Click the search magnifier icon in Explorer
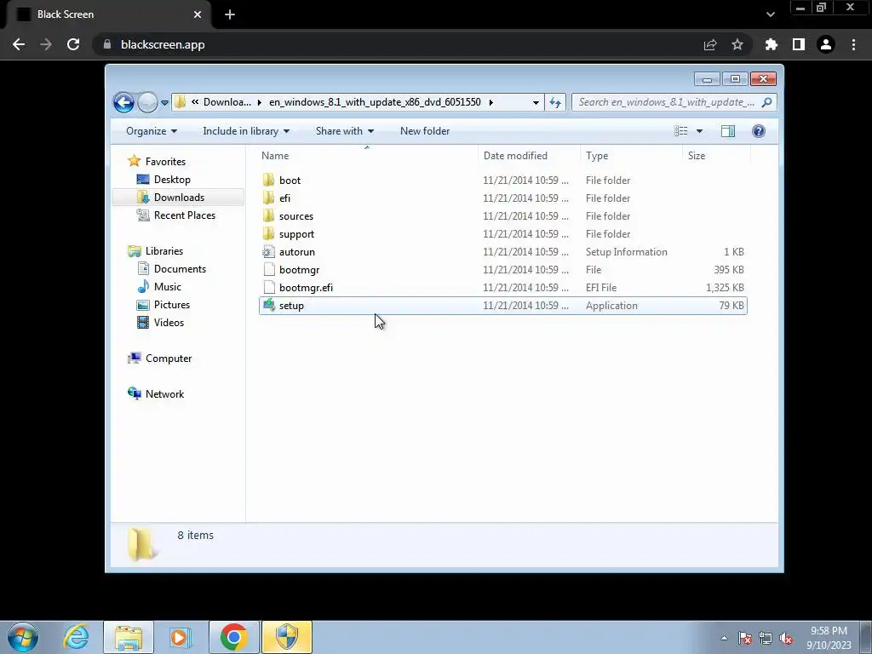Image resolution: width=872 pixels, height=654 pixels. pos(767,102)
